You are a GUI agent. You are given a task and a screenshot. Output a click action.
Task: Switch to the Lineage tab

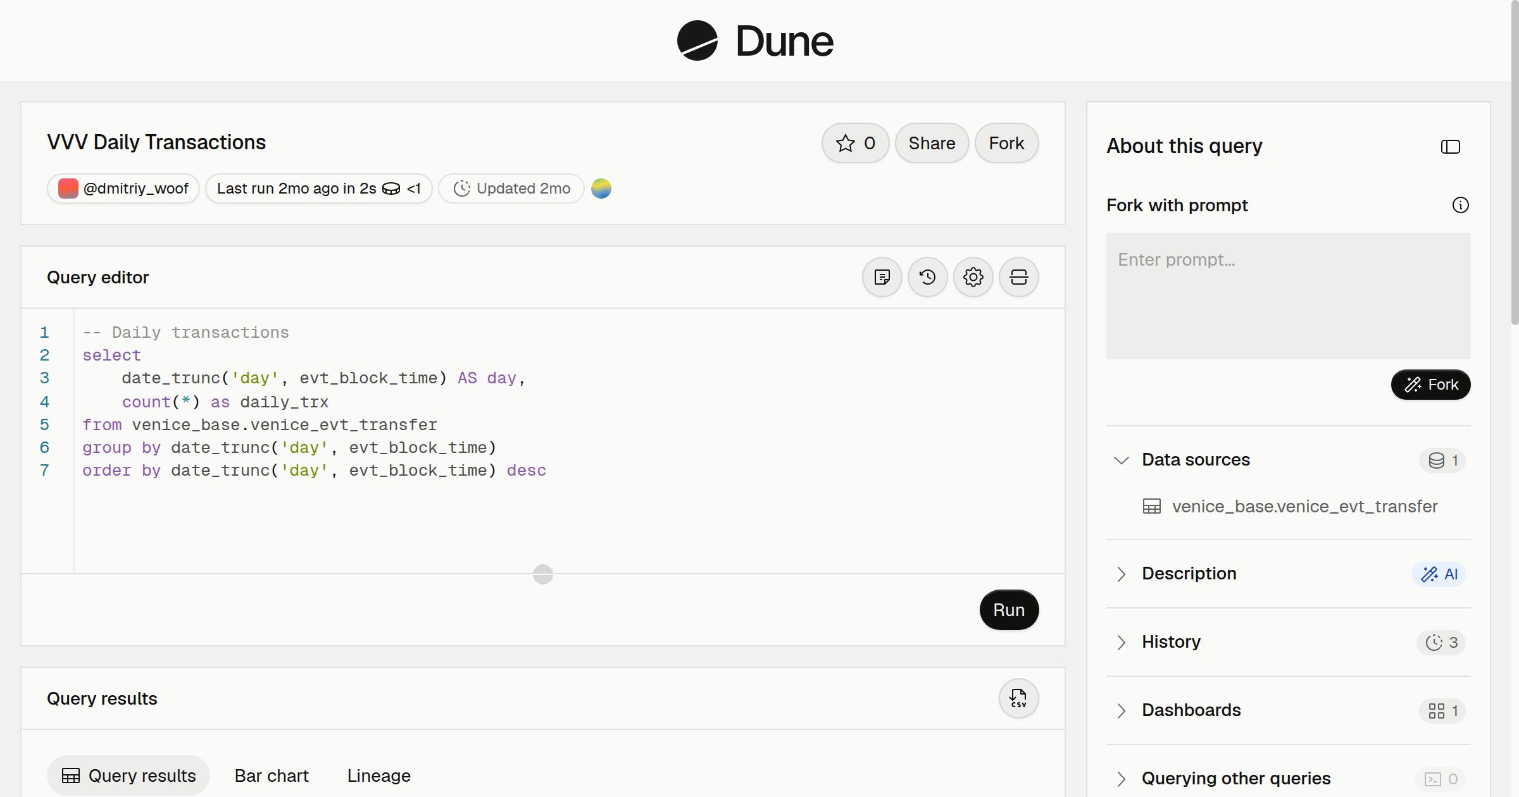(x=378, y=775)
